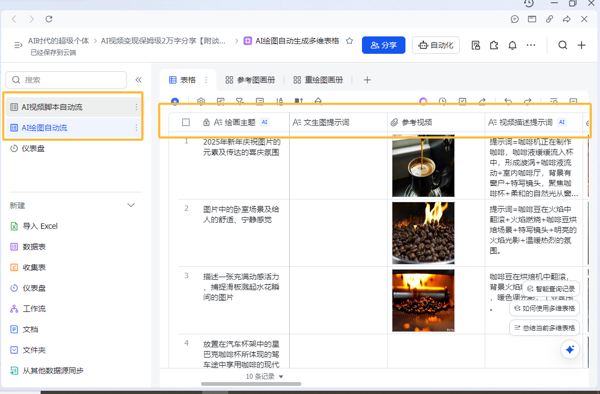Collapse the 新建 section chevron
600x394 pixels.
[131, 205]
